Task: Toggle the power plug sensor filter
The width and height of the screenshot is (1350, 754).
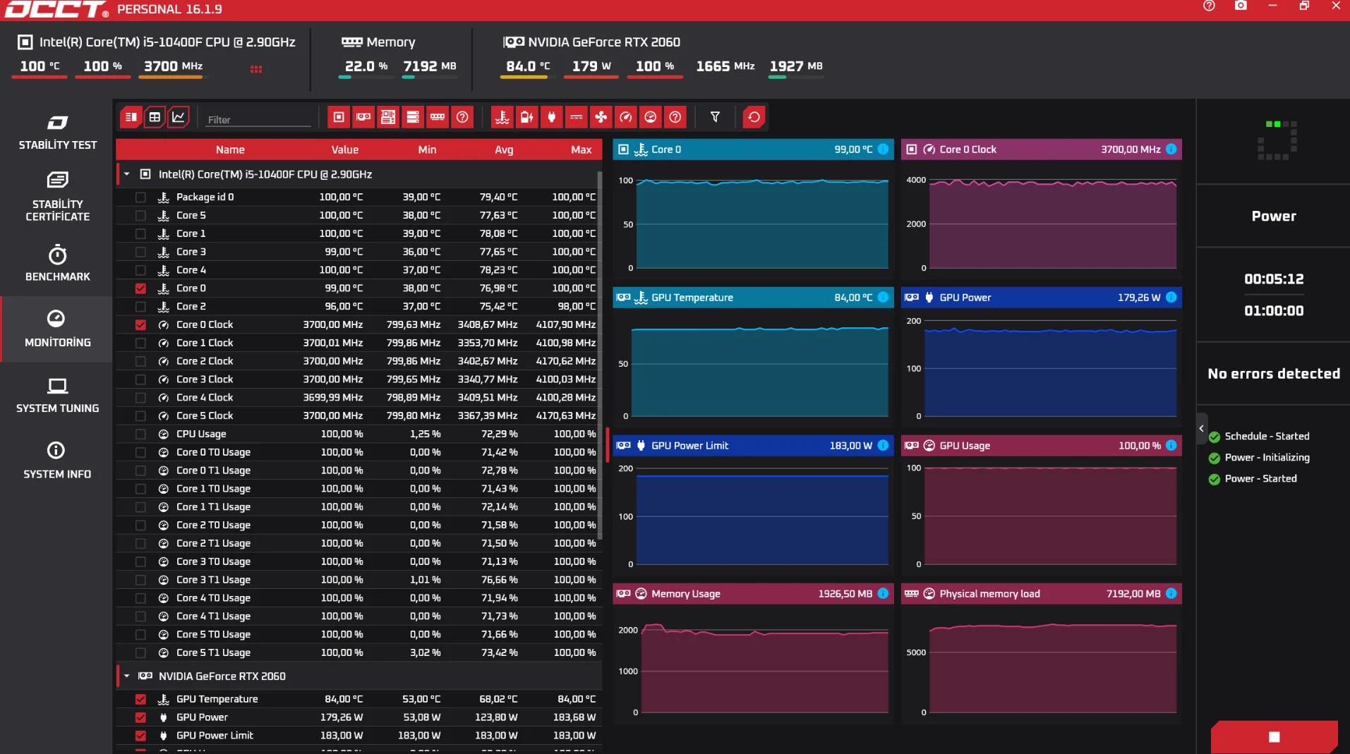Action: point(552,117)
